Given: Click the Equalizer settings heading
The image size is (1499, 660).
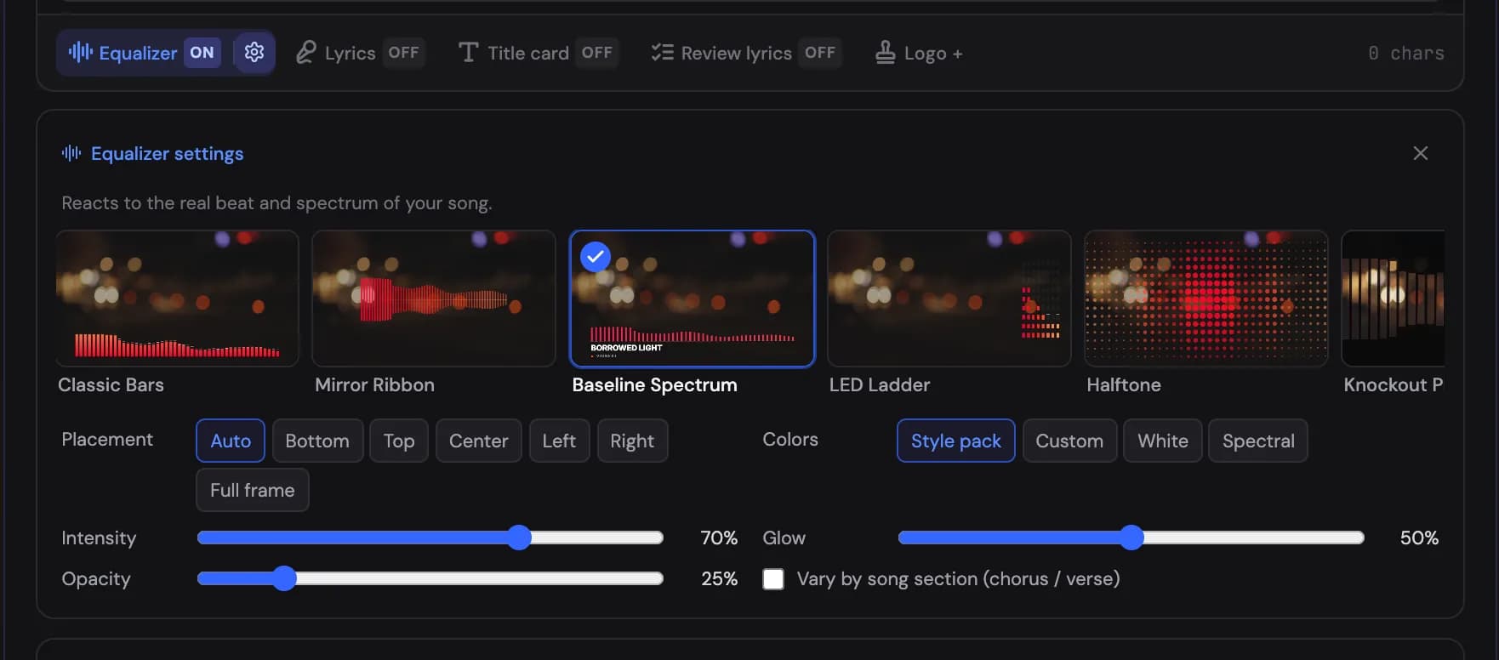Looking at the screenshot, I should pyautogui.click(x=167, y=153).
